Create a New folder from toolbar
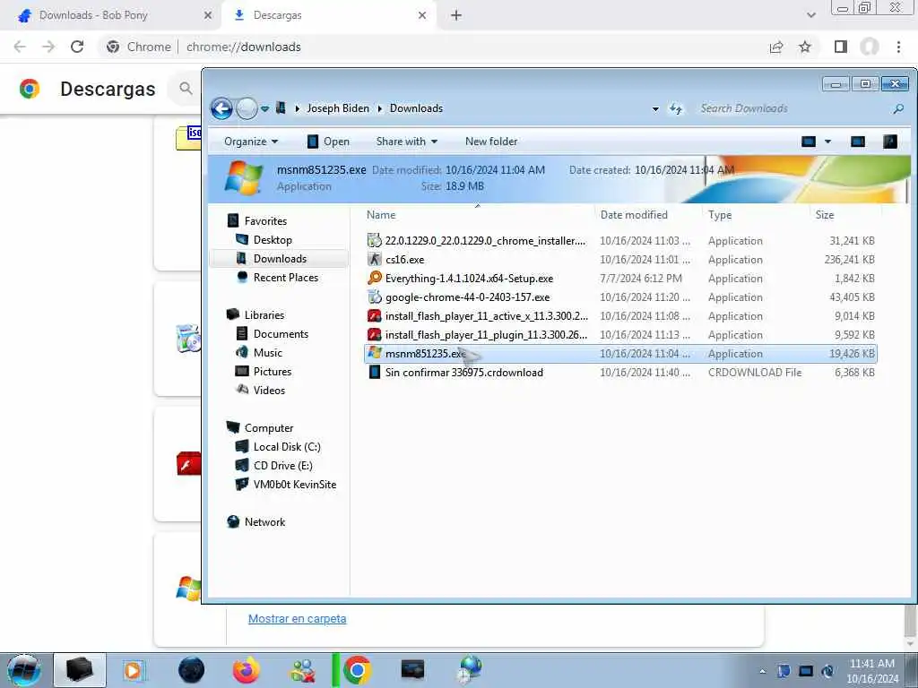Screen dimensions: 918x688 [x=491, y=142]
